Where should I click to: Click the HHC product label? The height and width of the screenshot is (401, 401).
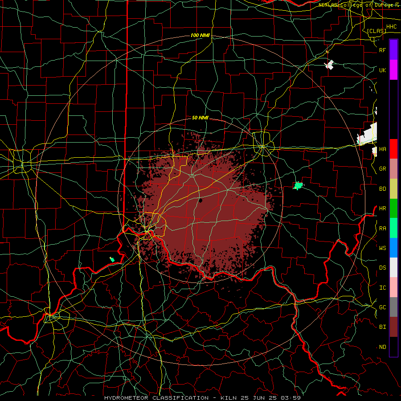coord(391,27)
